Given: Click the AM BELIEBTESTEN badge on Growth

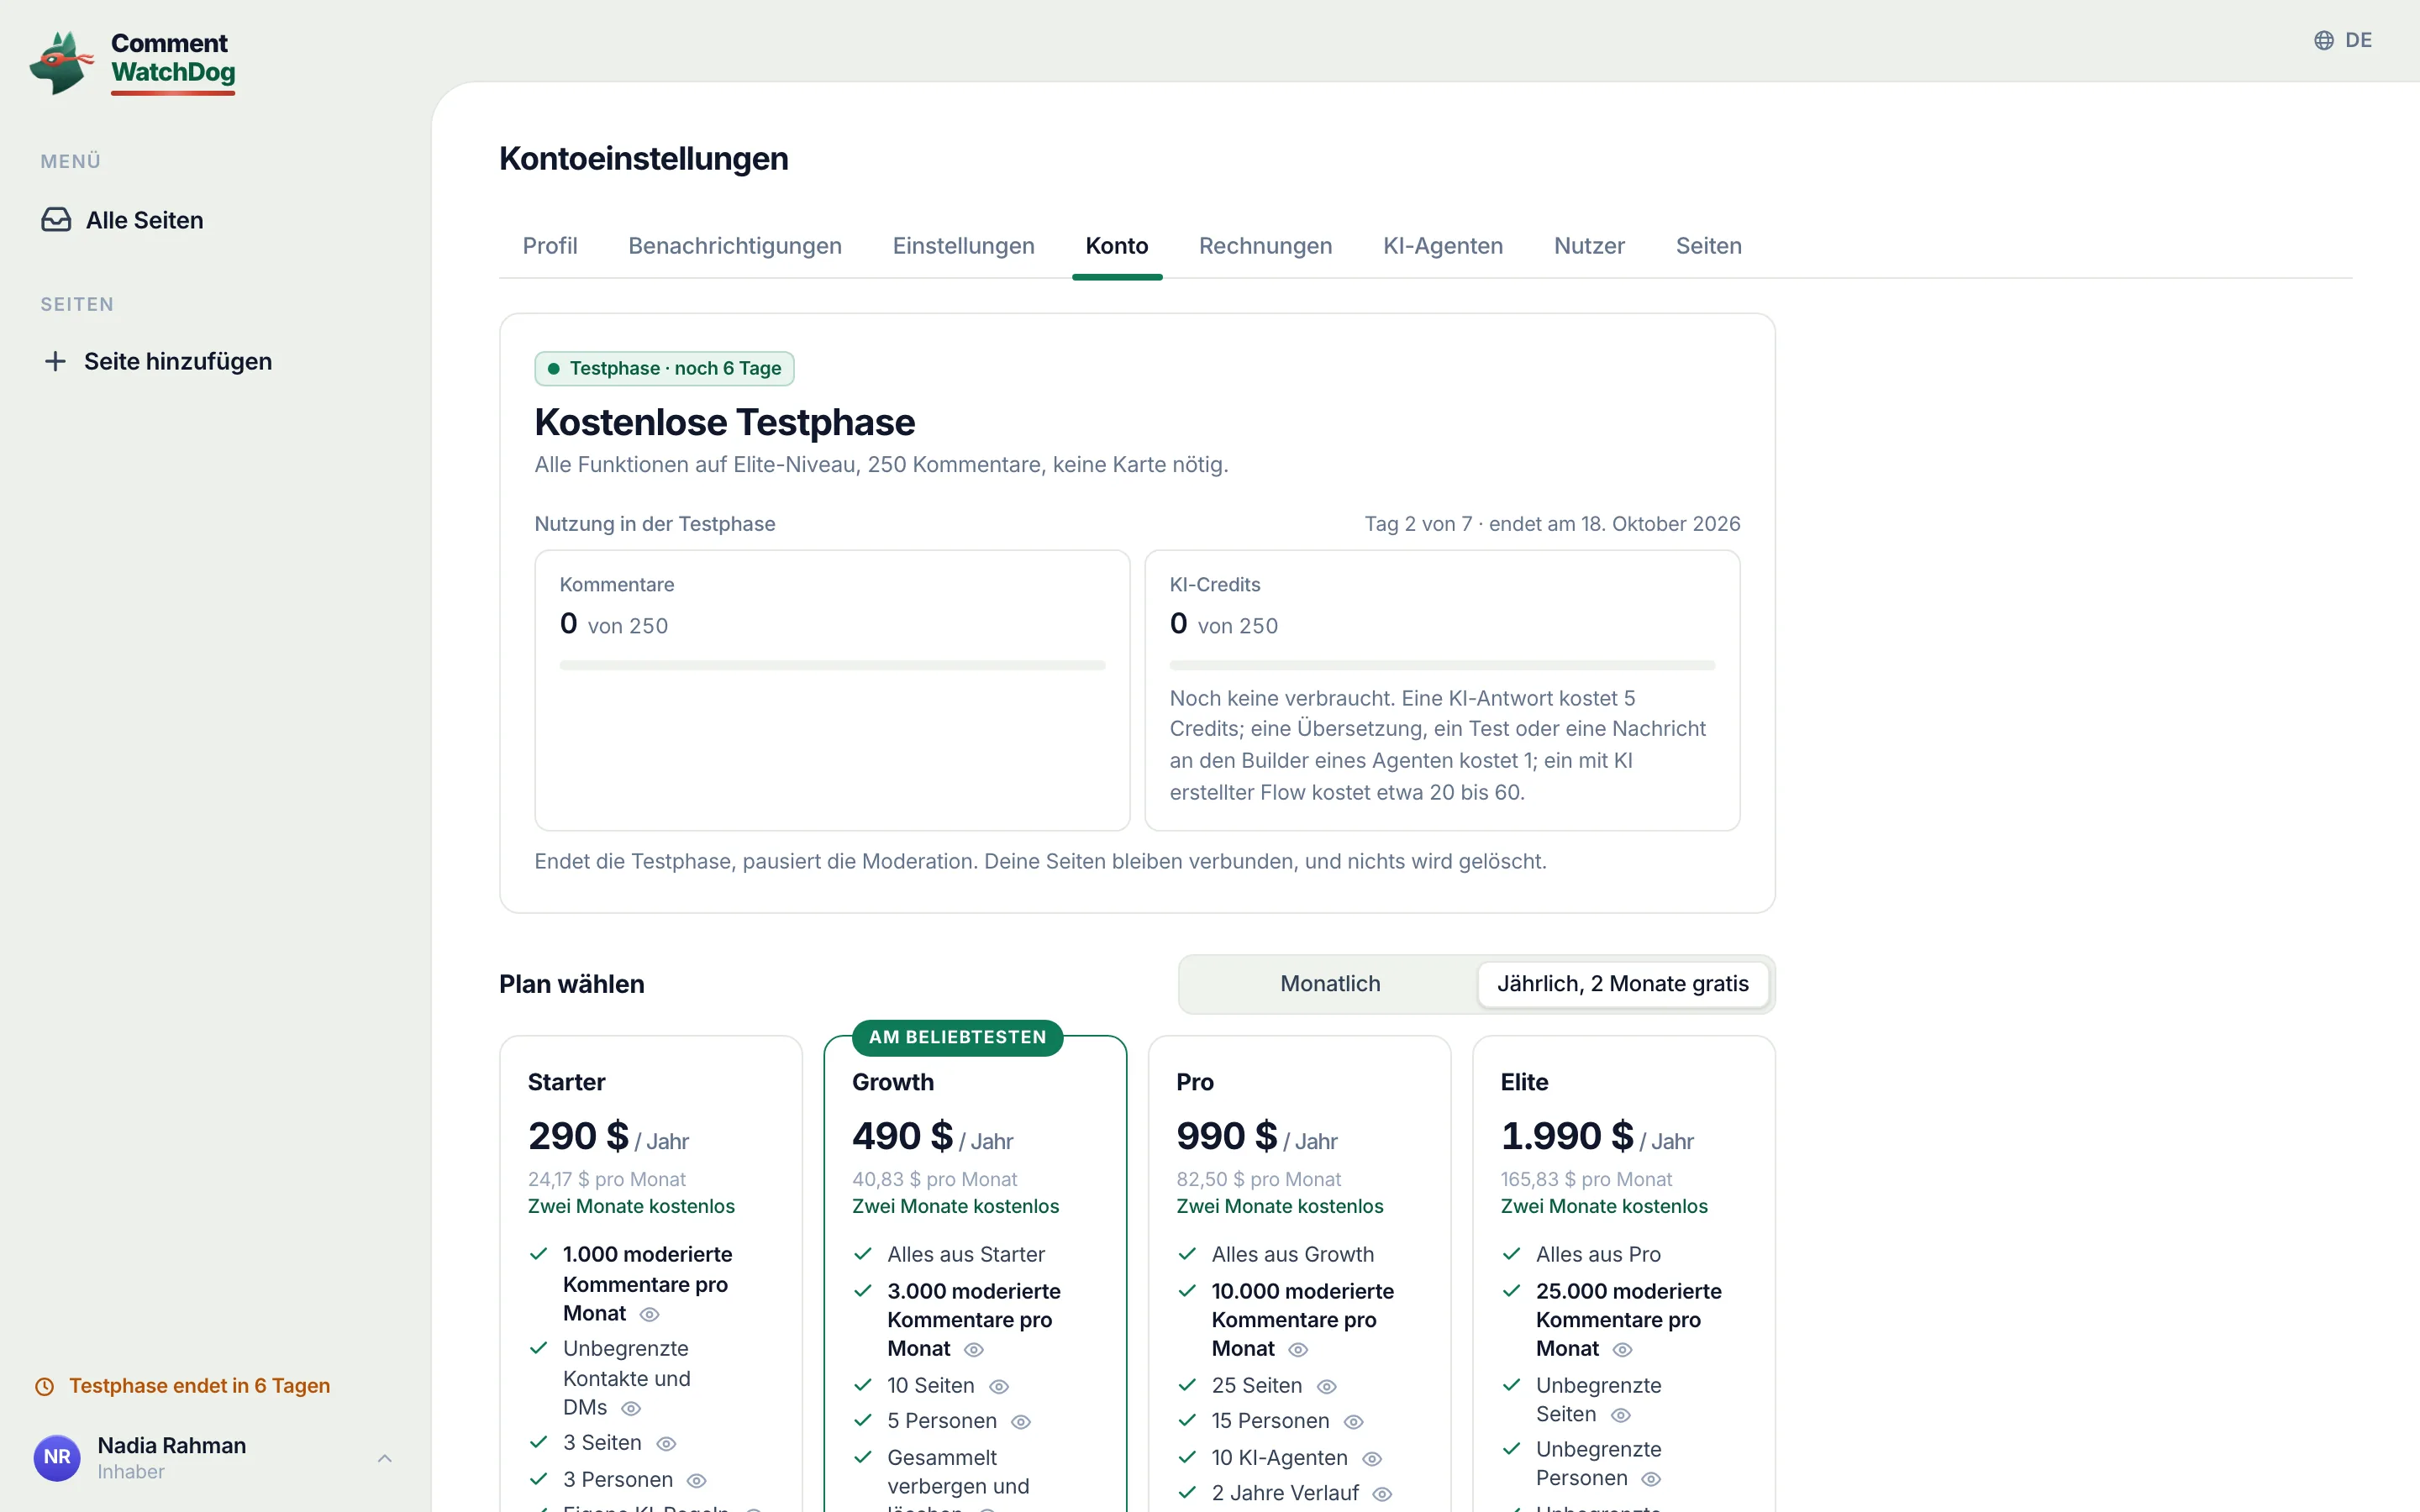Looking at the screenshot, I should pos(957,1037).
